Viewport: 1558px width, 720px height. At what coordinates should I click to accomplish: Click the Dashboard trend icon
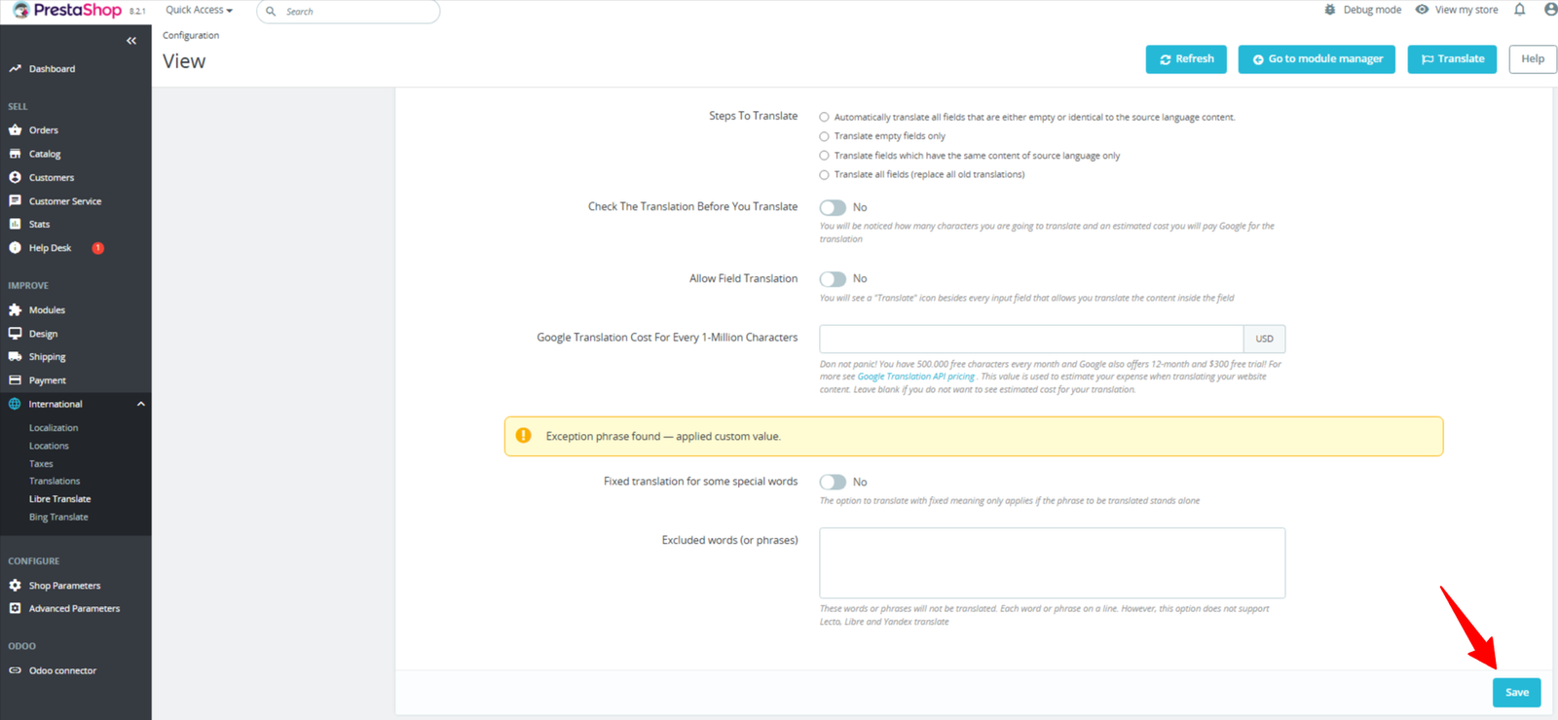click(15, 69)
